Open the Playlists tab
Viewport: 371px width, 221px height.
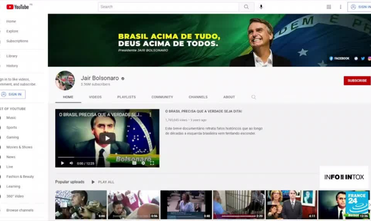pos(127,97)
